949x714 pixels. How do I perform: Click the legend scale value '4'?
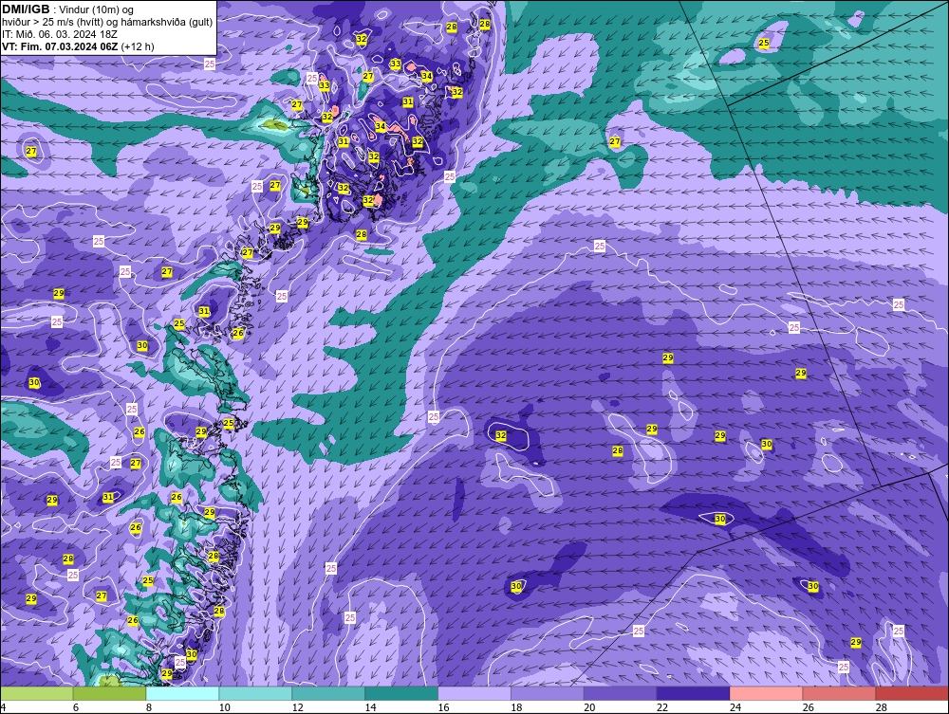[x=4, y=707]
